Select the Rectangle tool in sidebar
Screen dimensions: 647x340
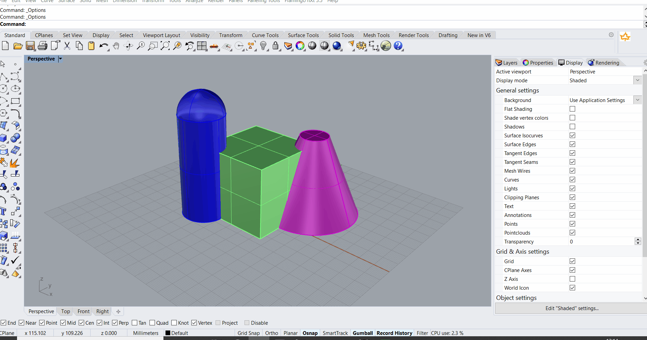[15, 101]
